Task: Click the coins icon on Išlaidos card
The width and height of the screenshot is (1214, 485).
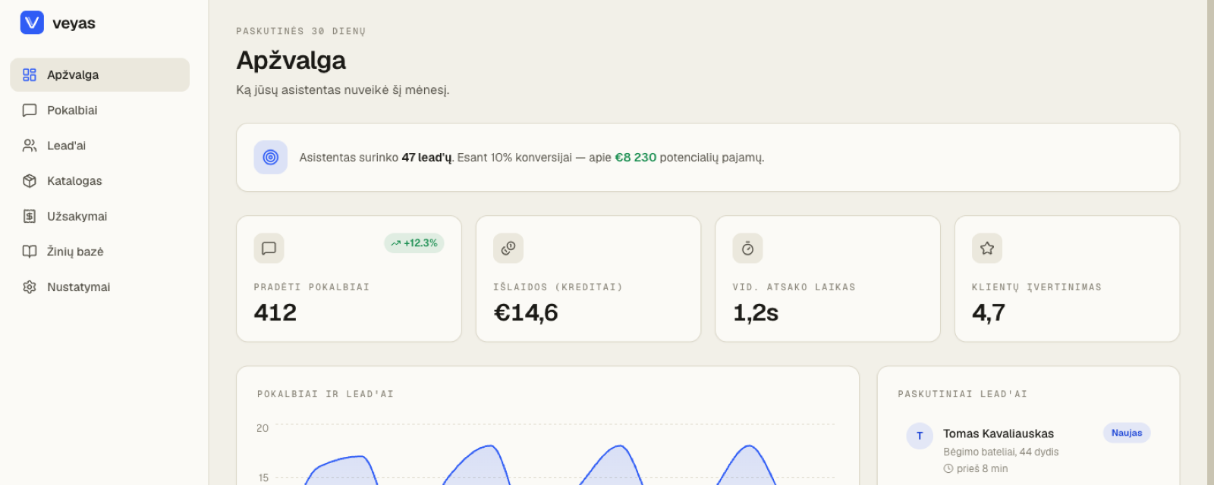Action: pyautogui.click(x=508, y=248)
